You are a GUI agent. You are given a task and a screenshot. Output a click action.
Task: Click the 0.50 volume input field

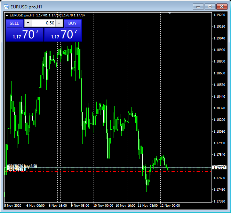43,23
